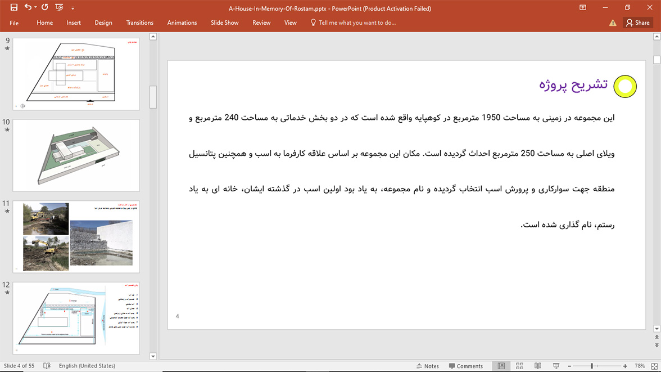Switch to Slide Sorter view icon
The height and width of the screenshot is (372, 661).
click(520, 366)
